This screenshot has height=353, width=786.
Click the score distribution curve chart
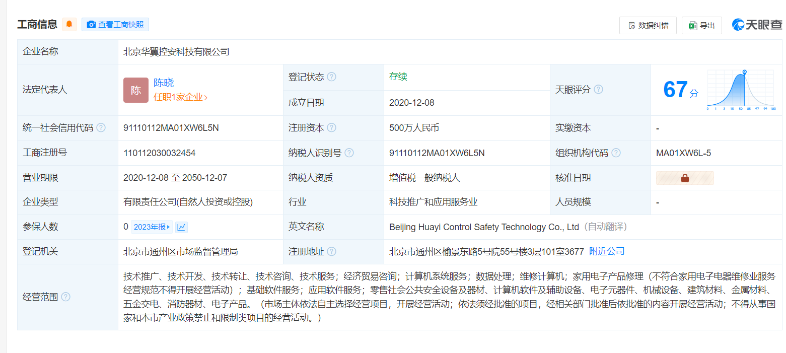coord(741,90)
